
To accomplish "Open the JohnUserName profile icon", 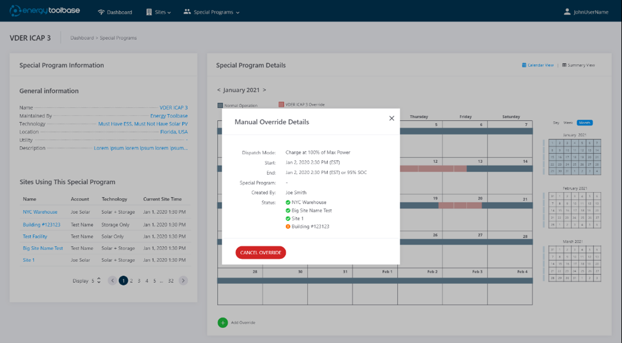I will point(567,12).
